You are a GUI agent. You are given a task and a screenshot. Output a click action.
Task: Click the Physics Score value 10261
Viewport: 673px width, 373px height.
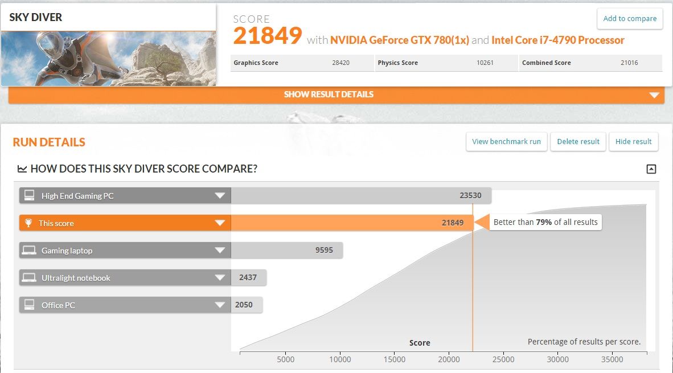(485, 63)
